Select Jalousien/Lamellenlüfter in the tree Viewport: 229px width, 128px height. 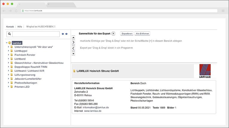pos(28,79)
